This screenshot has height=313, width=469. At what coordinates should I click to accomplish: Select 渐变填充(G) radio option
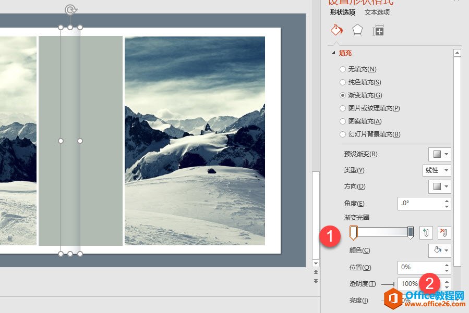pos(342,95)
